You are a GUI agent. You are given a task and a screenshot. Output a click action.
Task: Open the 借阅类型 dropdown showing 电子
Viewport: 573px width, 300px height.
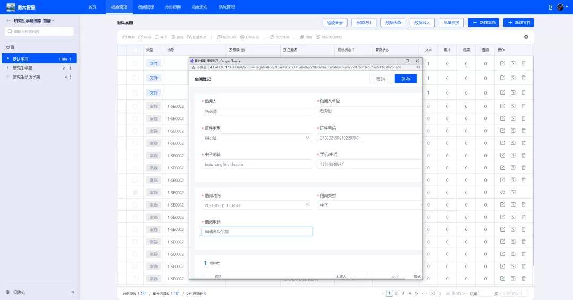(369, 205)
